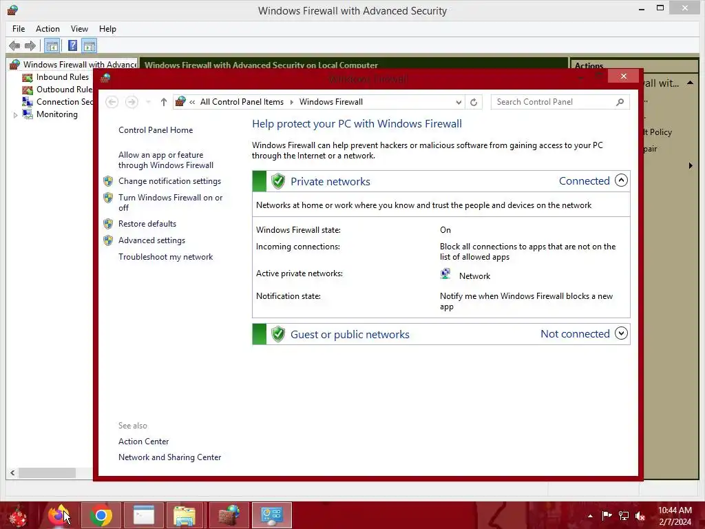This screenshot has height=529, width=705.
Task: Collapse the Actions pane section arrow
Action: pyautogui.click(x=690, y=83)
